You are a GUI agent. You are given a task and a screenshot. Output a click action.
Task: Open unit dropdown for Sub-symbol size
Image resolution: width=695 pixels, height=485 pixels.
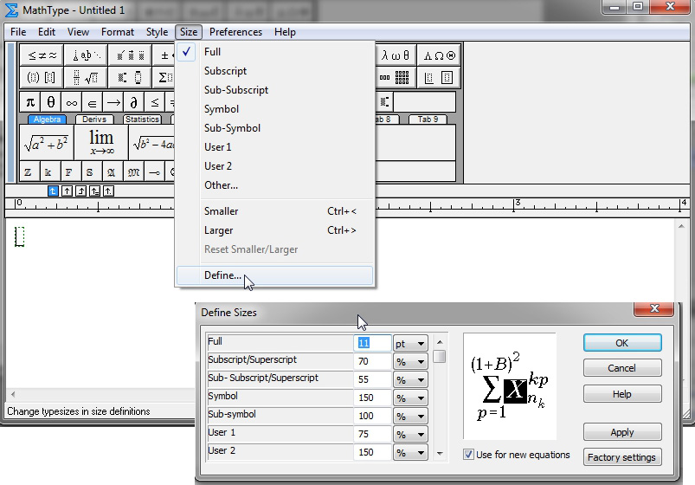click(410, 417)
